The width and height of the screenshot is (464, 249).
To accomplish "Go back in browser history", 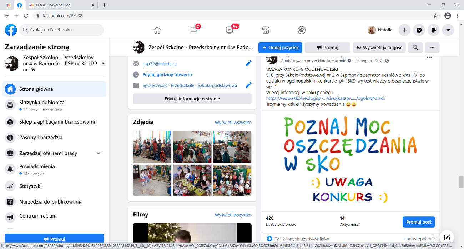I will (x=6, y=16).
